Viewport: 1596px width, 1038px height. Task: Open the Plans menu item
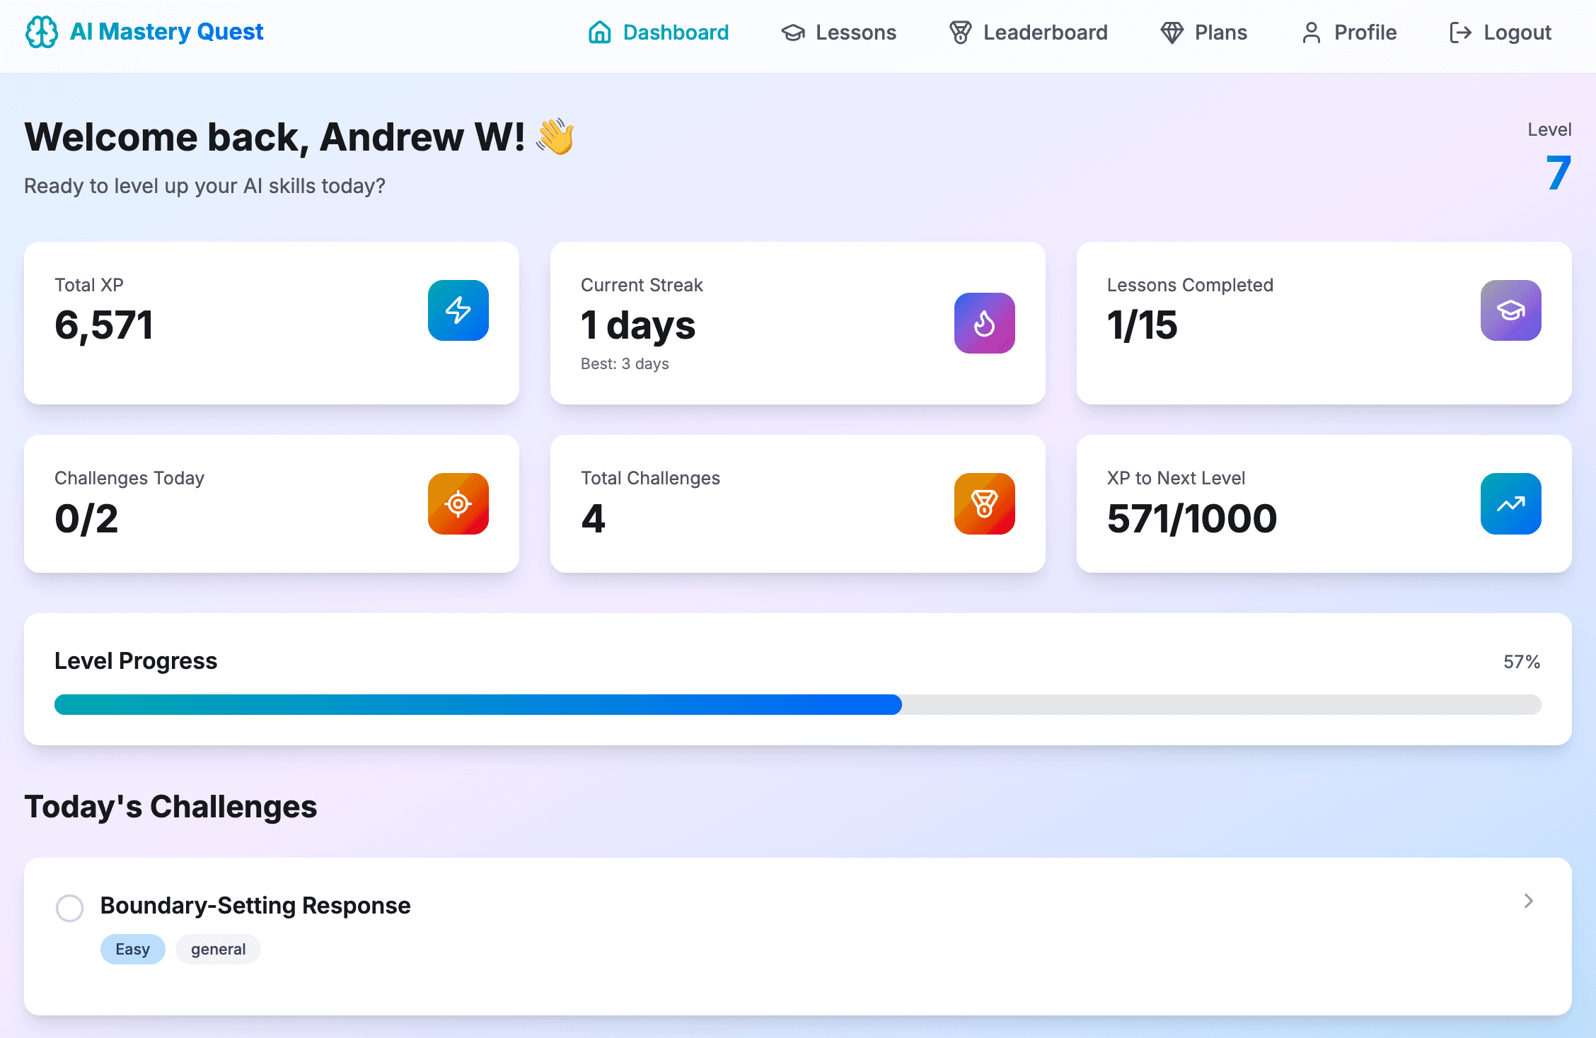(1204, 33)
